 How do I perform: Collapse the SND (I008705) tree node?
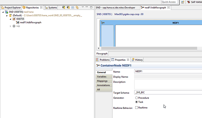3,12
